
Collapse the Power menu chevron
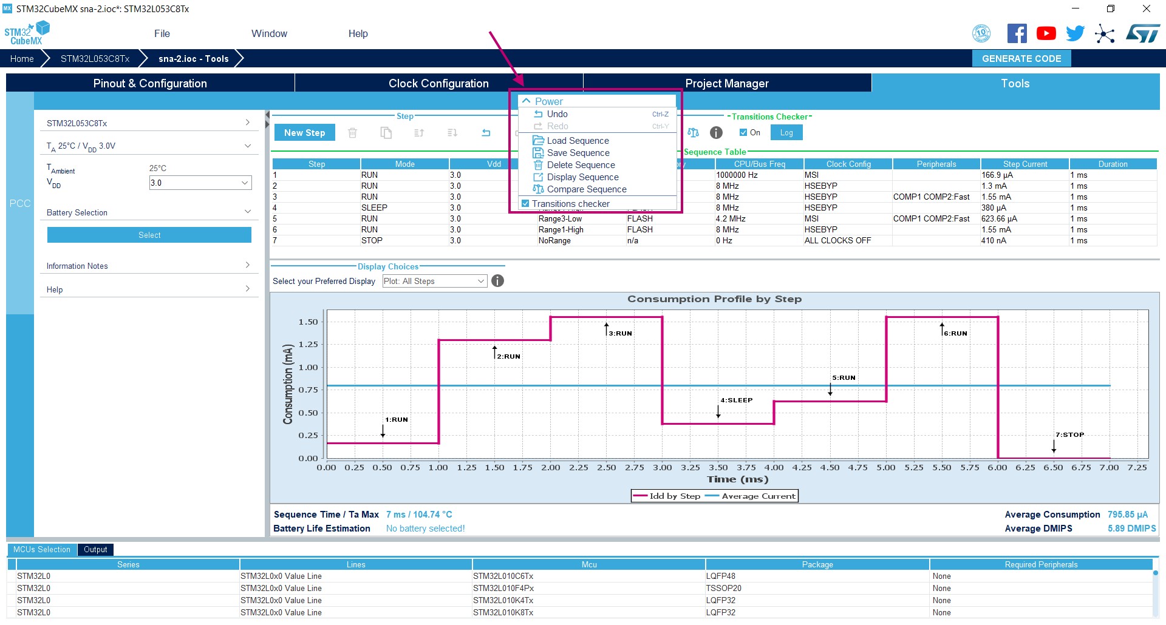point(527,101)
